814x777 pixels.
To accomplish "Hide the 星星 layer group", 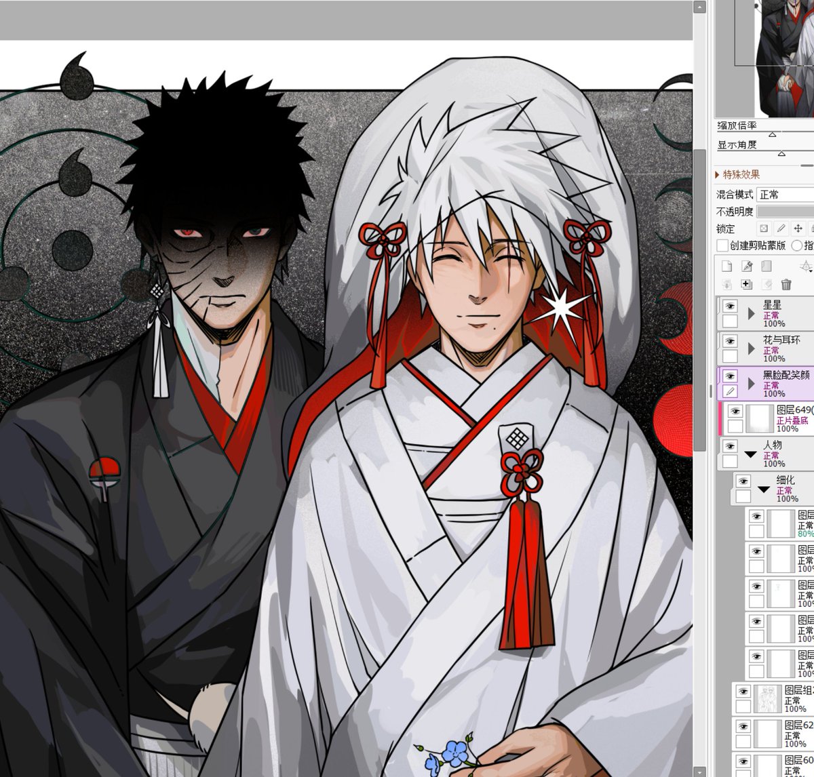I will coord(730,306).
